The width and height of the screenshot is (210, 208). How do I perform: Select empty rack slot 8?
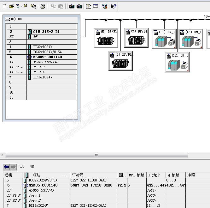pyautogui.click(x=42, y=82)
